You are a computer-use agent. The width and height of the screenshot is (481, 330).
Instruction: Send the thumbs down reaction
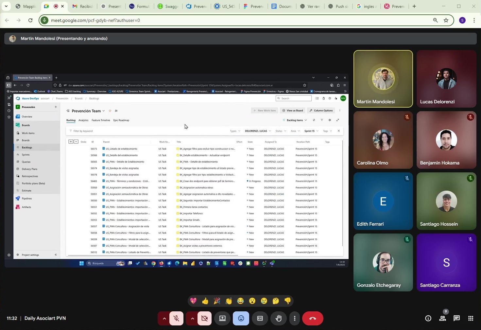click(287, 301)
